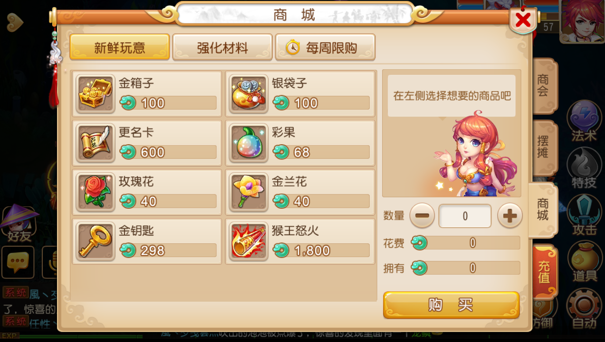Switch to the 强化材料 tab
Viewport: 605px width, 342px height.
point(222,47)
